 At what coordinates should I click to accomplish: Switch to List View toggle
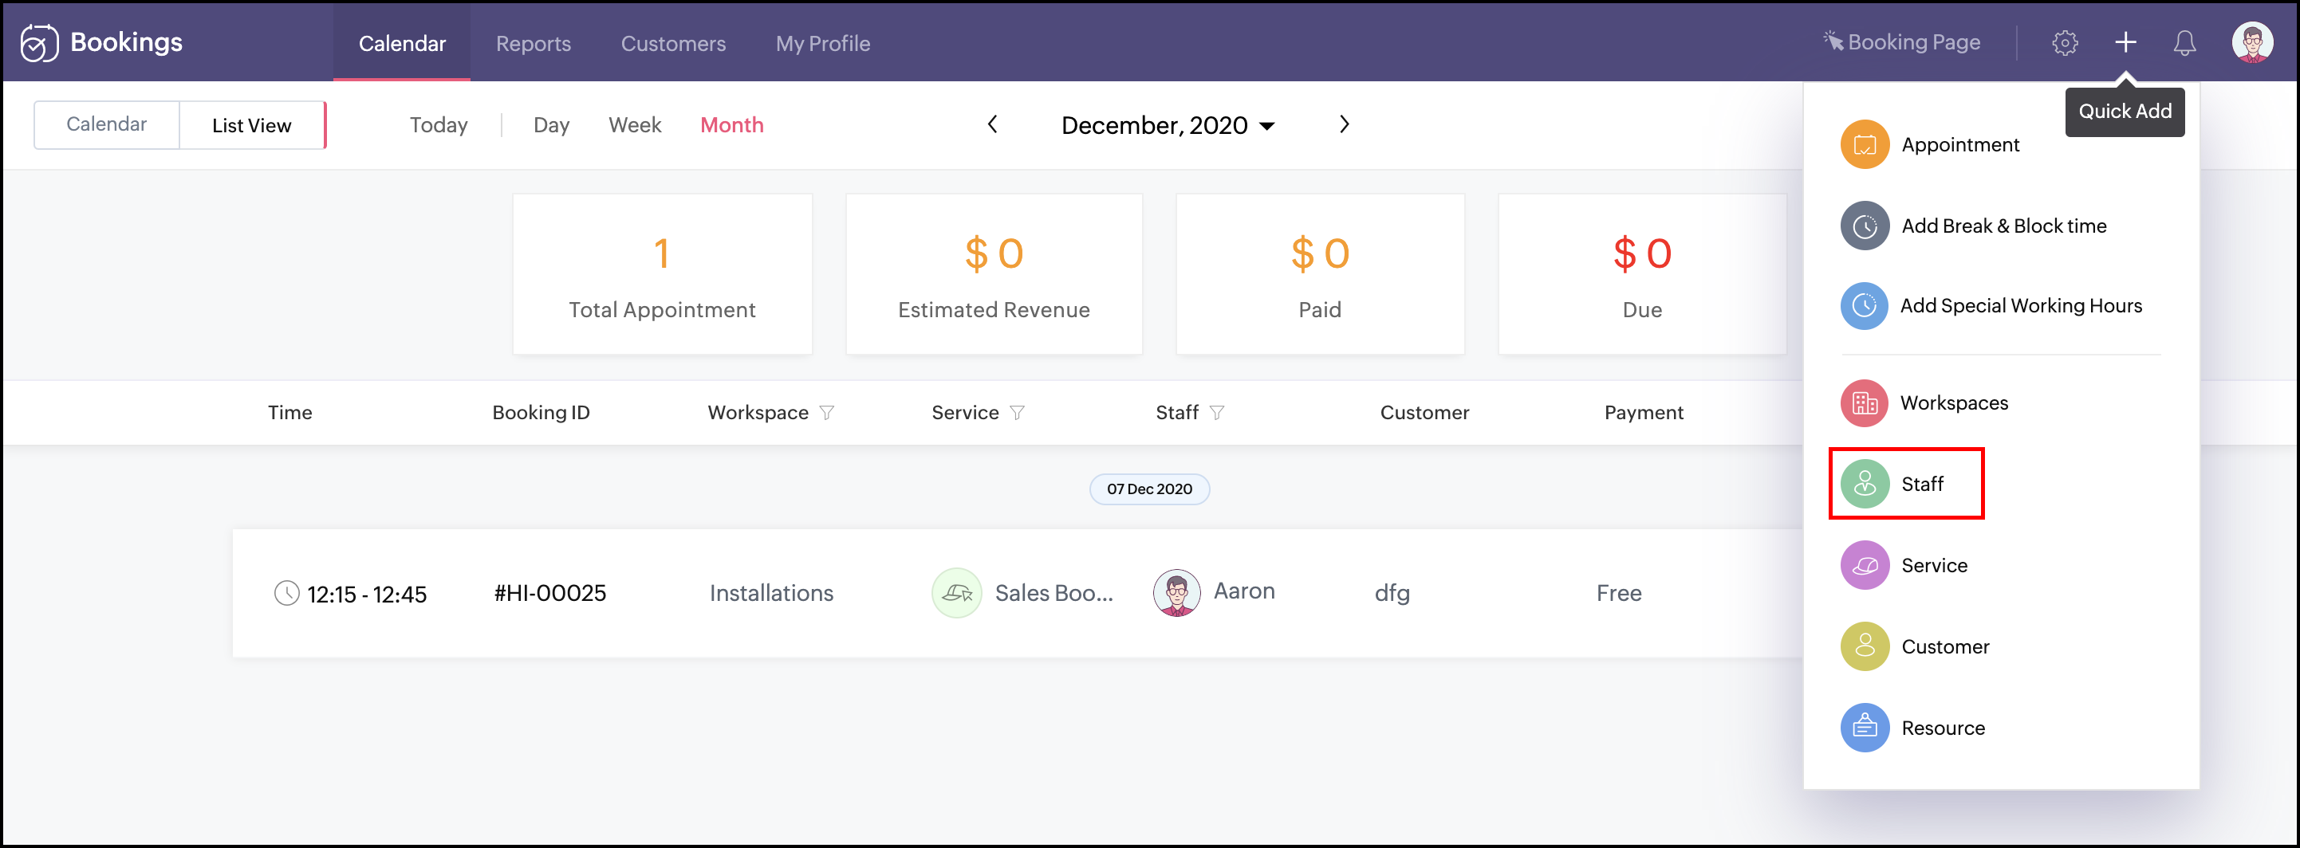pos(252,125)
